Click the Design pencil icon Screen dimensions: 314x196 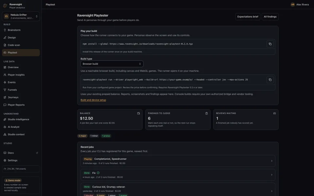click(5, 38)
